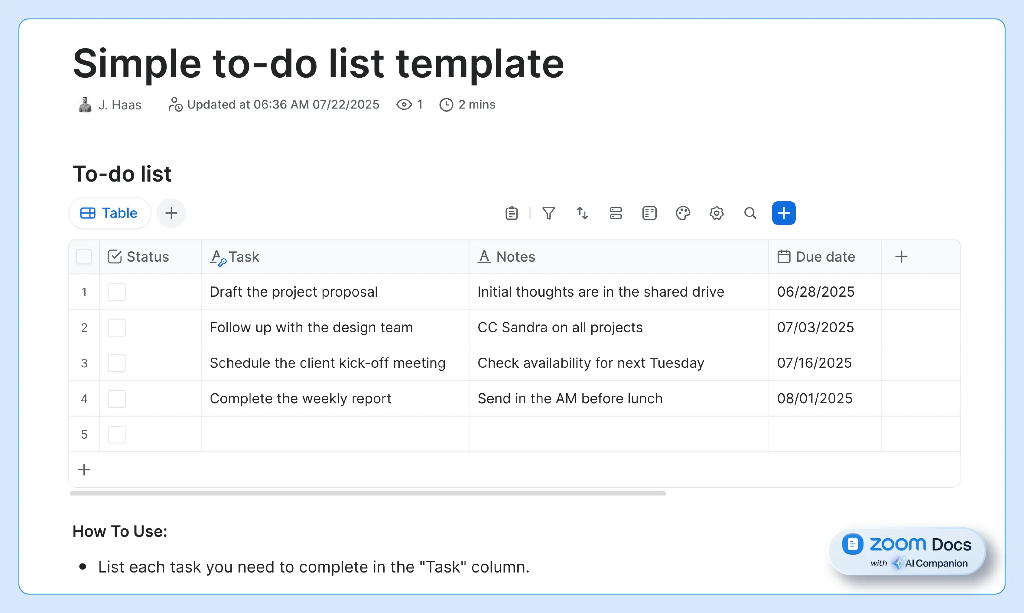Click the J. Haas author name
Screen dimensions: 1024x613
(x=119, y=105)
